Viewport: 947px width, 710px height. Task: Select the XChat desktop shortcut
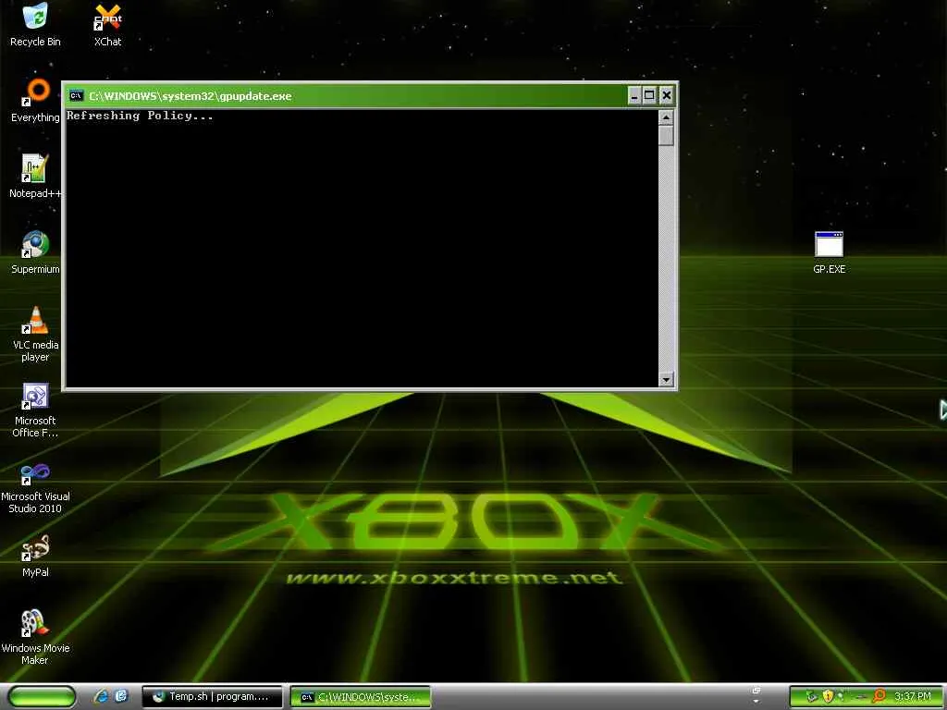(x=107, y=25)
